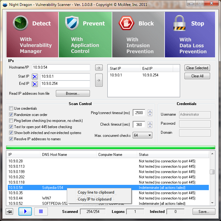221x221 pixels.
Task: Start the scan with play button
Action: [x=25, y=211]
